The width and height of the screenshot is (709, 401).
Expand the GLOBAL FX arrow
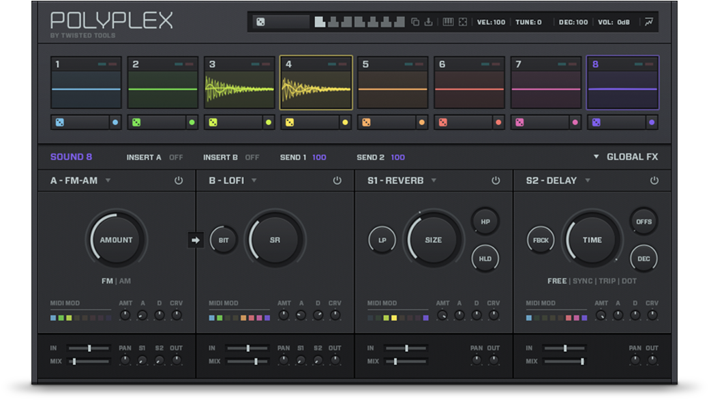click(x=597, y=157)
